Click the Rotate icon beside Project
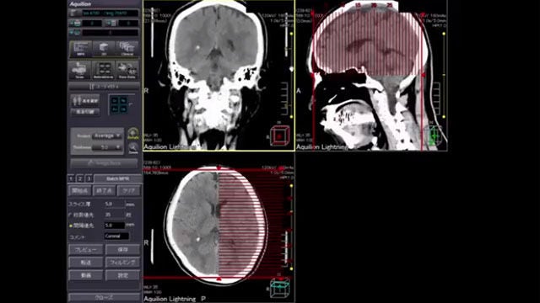The width and height of the screenshot is (540, 303). tap(133, 133)
